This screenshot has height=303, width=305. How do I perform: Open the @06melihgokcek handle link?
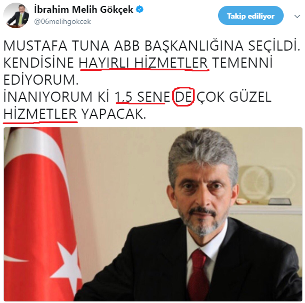[x=62, y=21]
